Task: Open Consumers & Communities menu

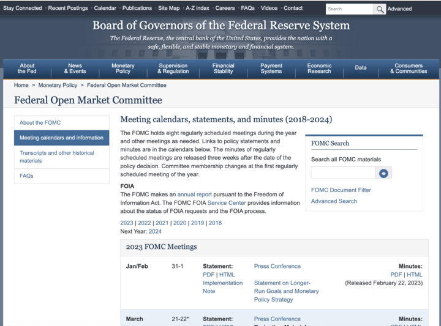Action: coord(409,69)
